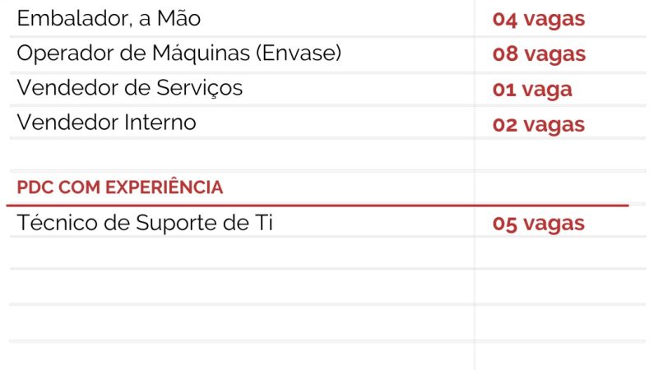Select the first blank row below "Técnico de Suporte"
658x370 pixels.
239,253
